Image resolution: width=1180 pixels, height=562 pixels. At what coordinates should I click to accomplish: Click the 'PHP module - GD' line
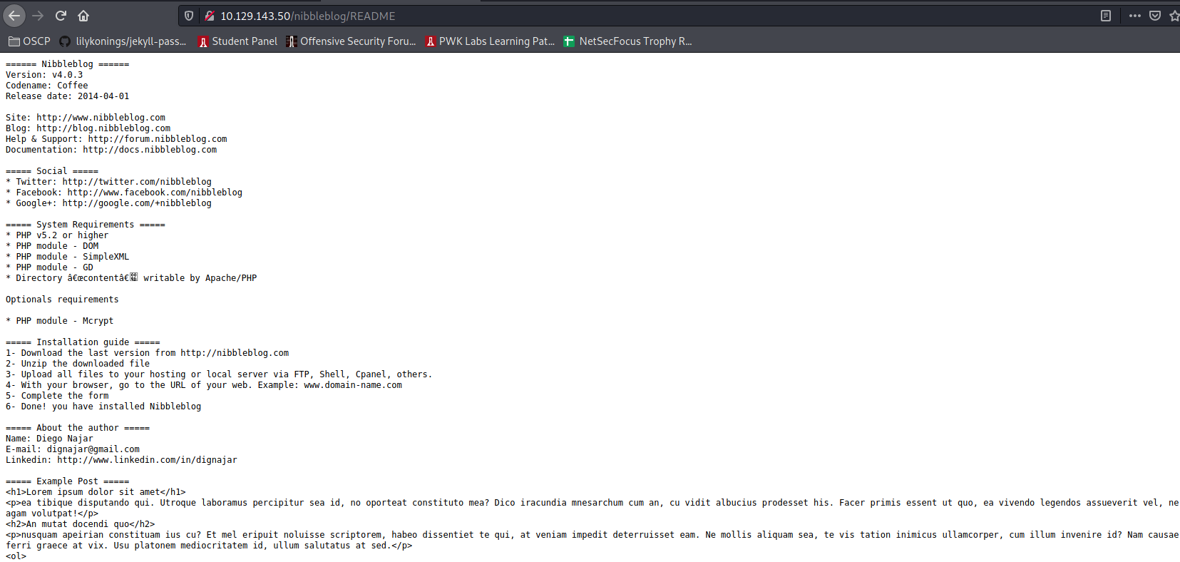coord(50,267)
